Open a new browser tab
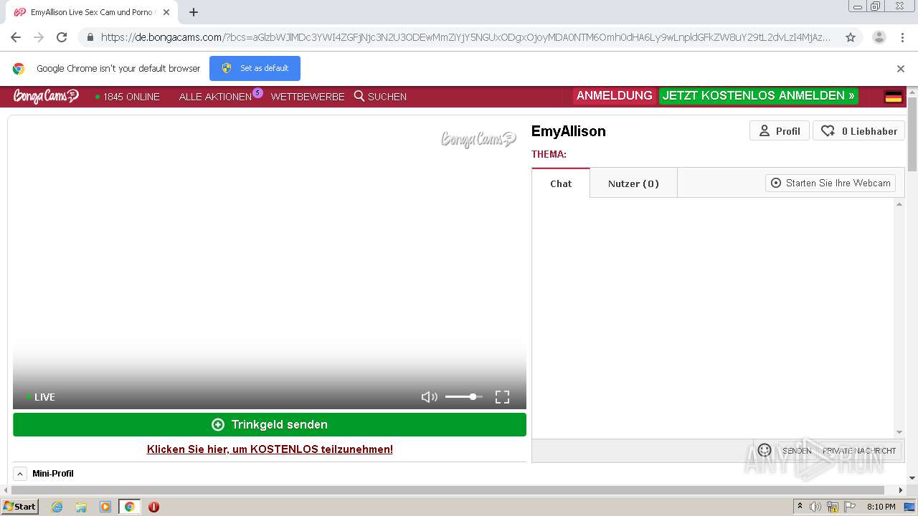The width and height of the screenshot is (918, 516). pyautogui.click(x=194, y=12)
